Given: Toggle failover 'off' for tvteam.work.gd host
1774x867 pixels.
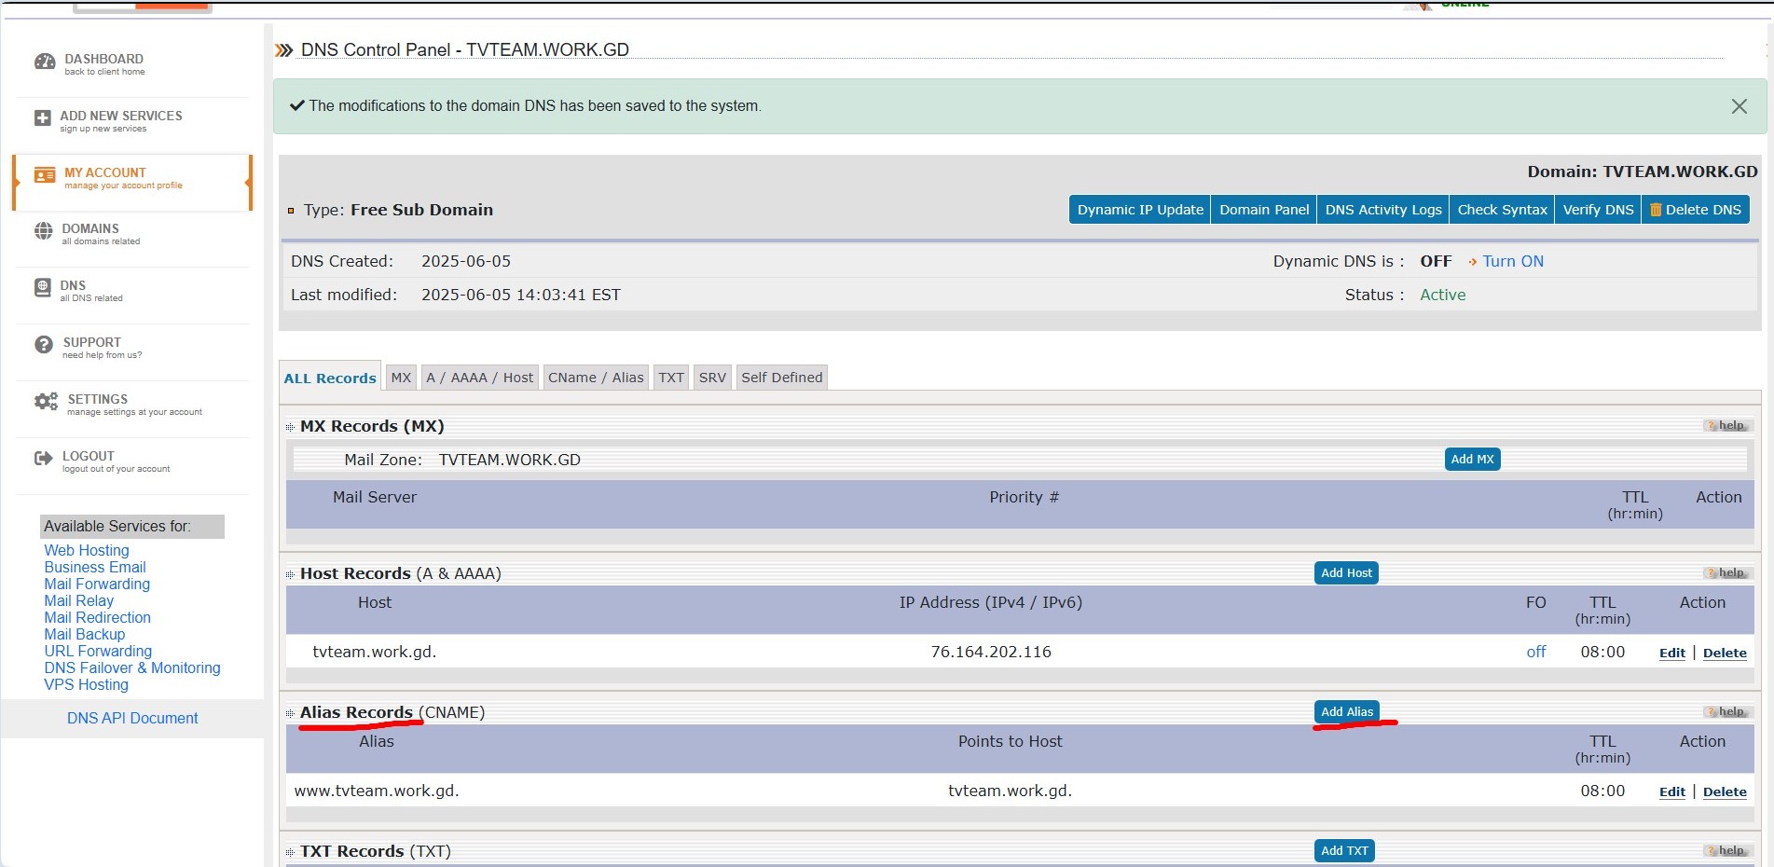Looking at the screenshot, I should (x=1535, y=653).
